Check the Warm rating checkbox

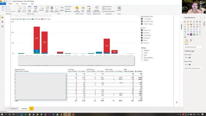142,60
